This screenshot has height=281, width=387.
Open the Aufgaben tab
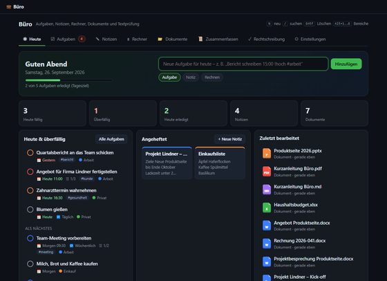click(68, 39)
